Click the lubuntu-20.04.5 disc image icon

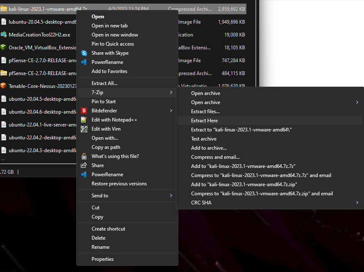(x=4, y=22)
